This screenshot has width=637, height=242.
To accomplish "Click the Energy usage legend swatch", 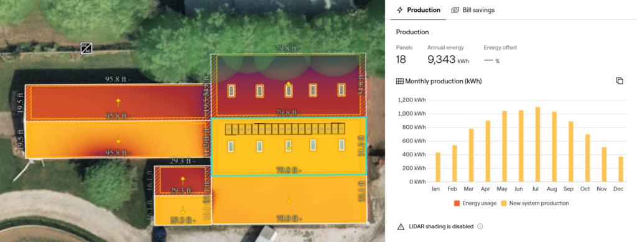I will click(x=457, y=203).
